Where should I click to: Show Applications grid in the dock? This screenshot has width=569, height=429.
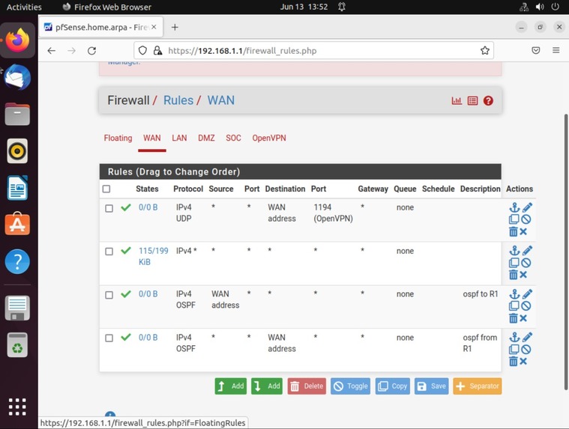coord(17,407)
